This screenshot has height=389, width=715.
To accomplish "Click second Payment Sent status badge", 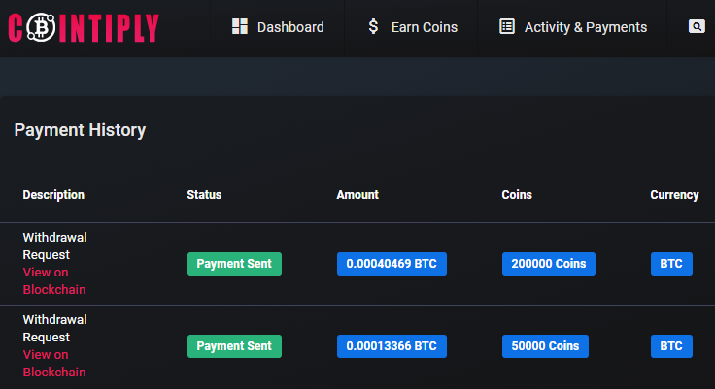I will [234, 346].
